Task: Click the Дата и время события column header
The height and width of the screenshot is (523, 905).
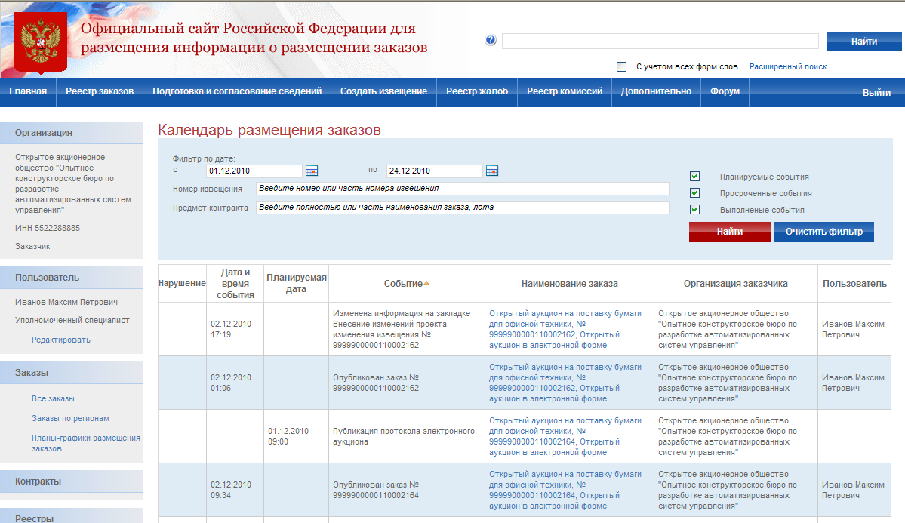Action: 235,284
